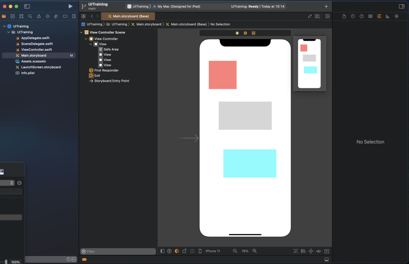Viewport: 409px width, 264px height.
Task: Open the Test navigator diamond icon
Action: (48, 16)
